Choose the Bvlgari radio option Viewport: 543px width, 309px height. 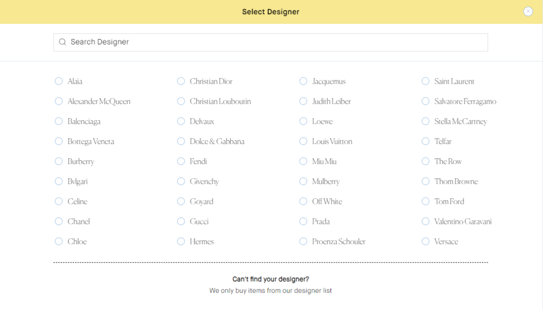(x=59, y=181)
